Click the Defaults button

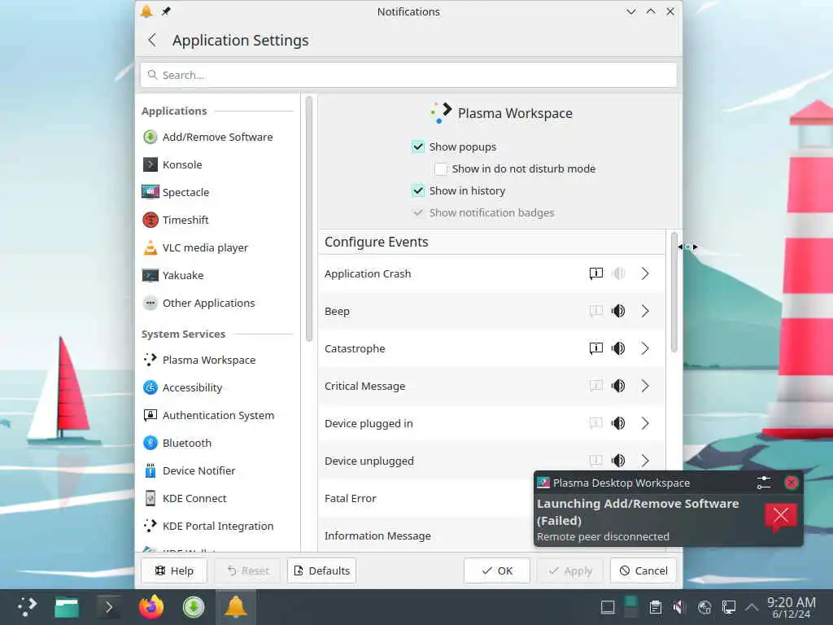point(322,570)
